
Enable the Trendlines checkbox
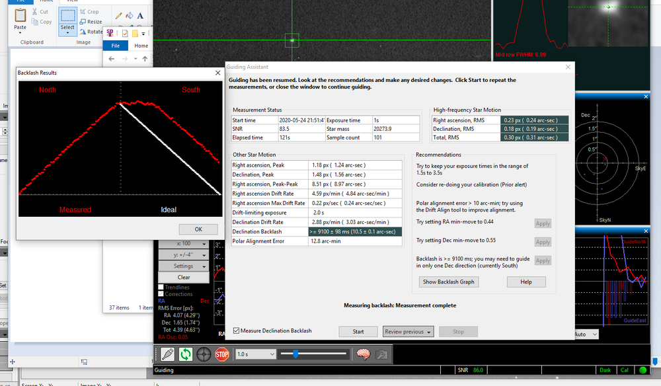point(161,288)
